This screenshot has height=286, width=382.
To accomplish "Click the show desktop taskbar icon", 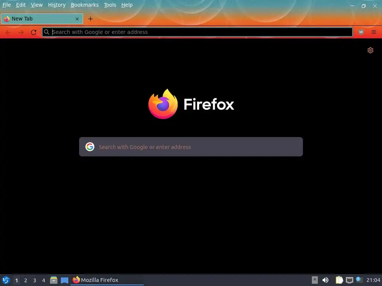I will [65, 280].
